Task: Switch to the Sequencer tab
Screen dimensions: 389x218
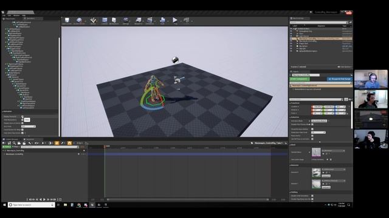Action: pyautogui.click(x=30, y=139)
